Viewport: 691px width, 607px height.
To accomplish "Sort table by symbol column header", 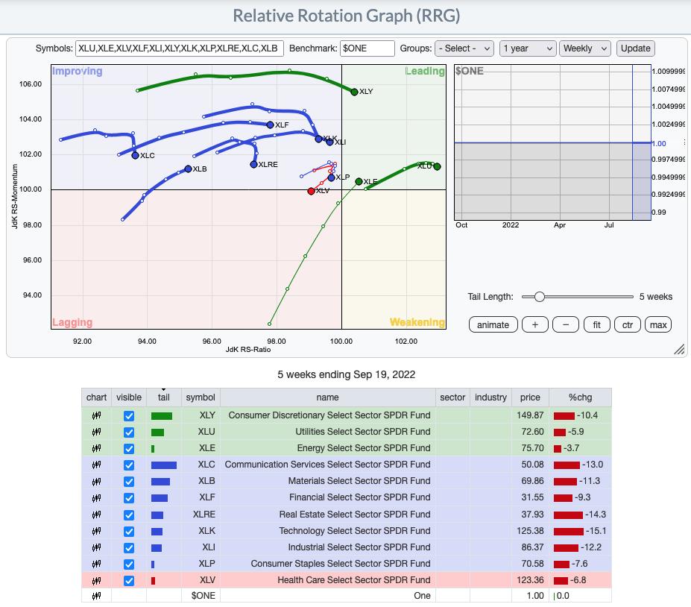I will coord(201,397).
